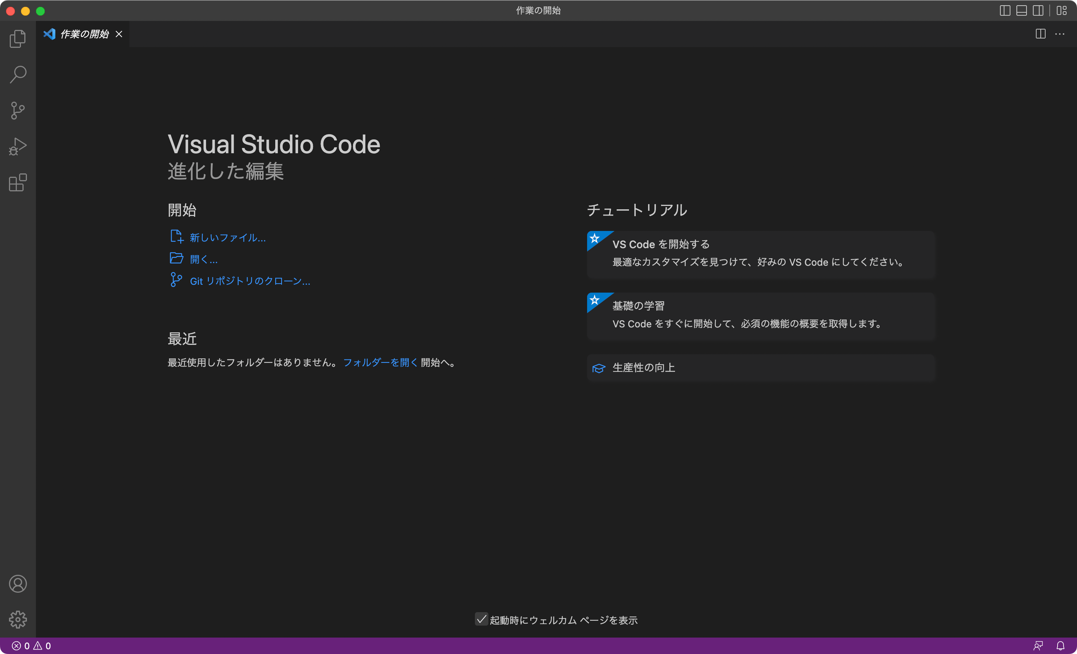This screenshot has height=654, width=1077.
Task: Select the 作業の開始 editor tab
Action: [x=83, y=34]
